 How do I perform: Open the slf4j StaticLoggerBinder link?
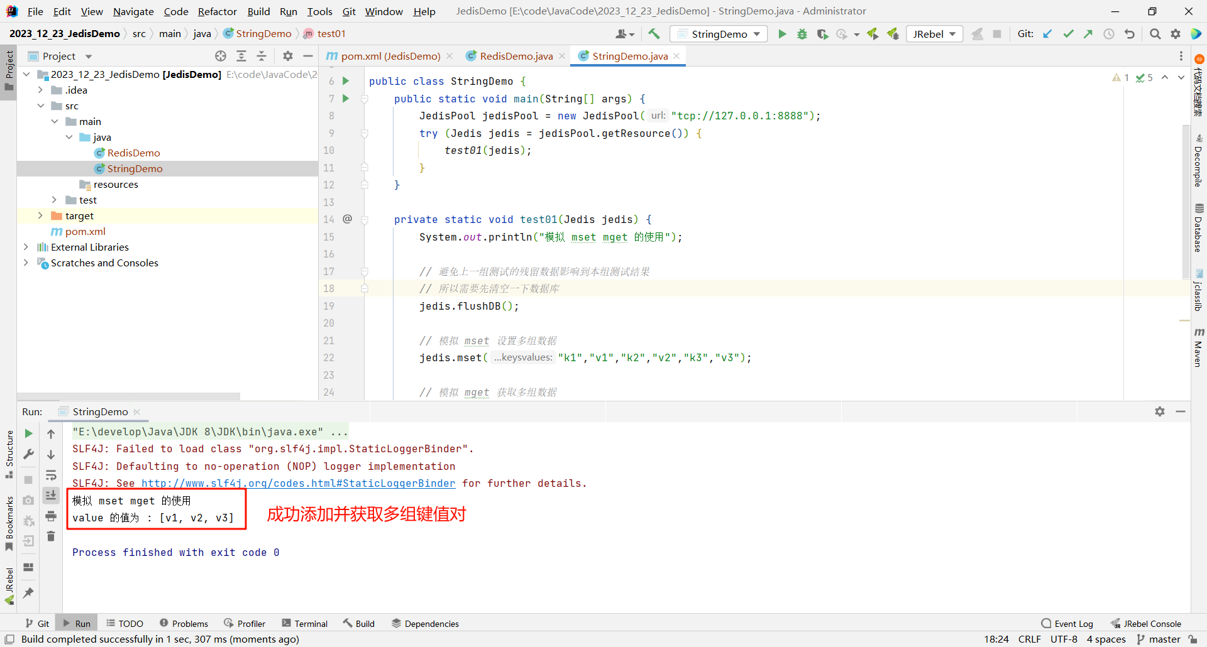pos(298,483)
